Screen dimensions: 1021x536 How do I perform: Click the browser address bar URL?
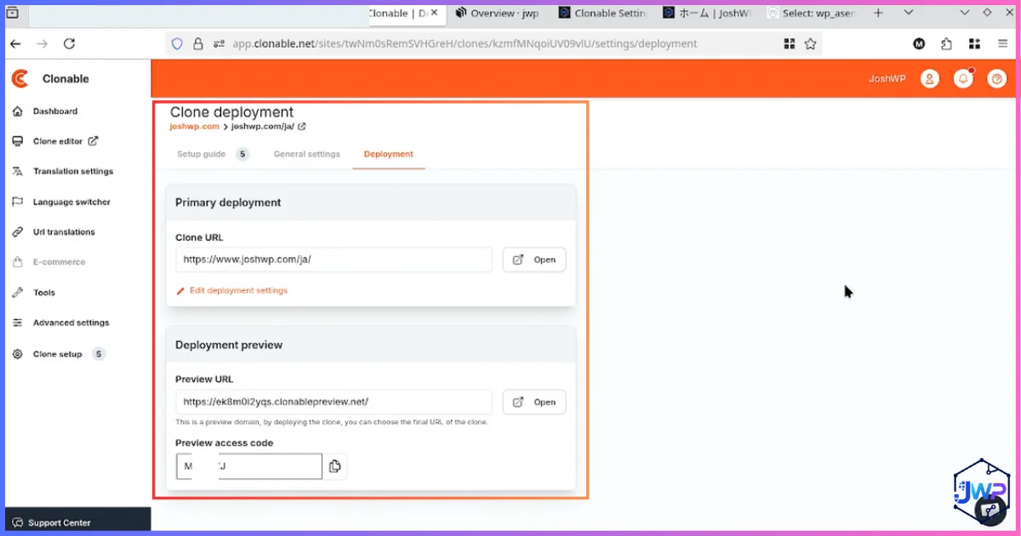point(465,43)
